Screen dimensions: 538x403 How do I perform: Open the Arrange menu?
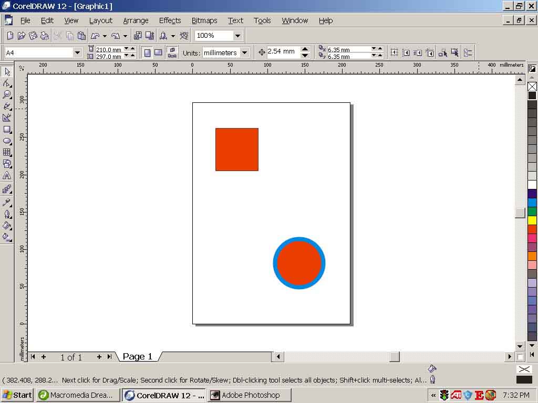[136, 20]
